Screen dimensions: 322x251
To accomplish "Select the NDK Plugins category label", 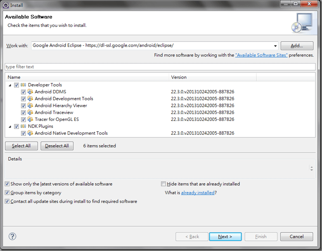I will [x=40, y=126].
